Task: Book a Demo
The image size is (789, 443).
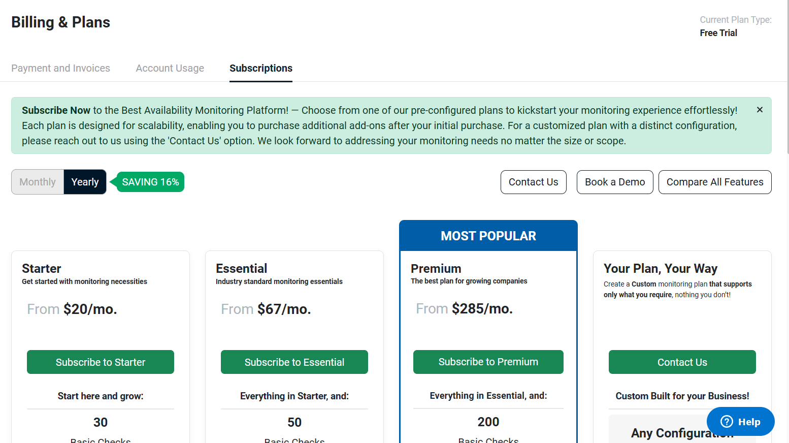Action: (615, 182)
